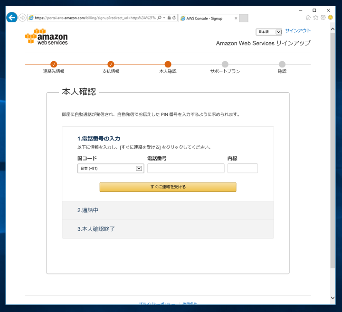
Task: Expand the 2.通話中 section
Action: (x=168, y=210)
